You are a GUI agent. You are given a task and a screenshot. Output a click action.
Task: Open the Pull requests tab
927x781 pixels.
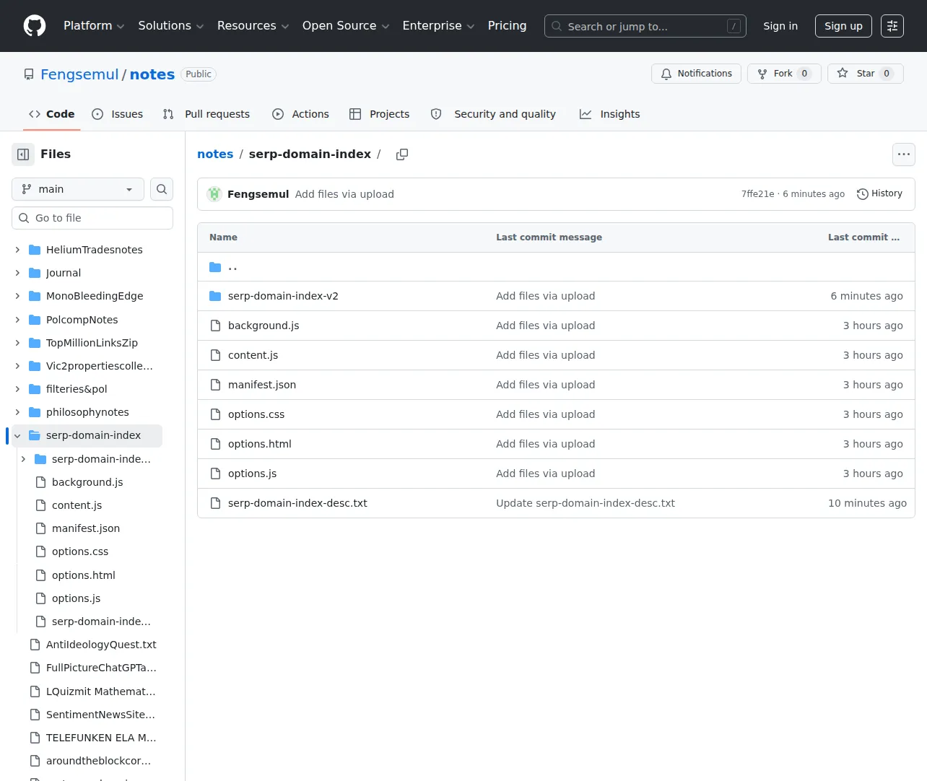click(x=206, y=114)
